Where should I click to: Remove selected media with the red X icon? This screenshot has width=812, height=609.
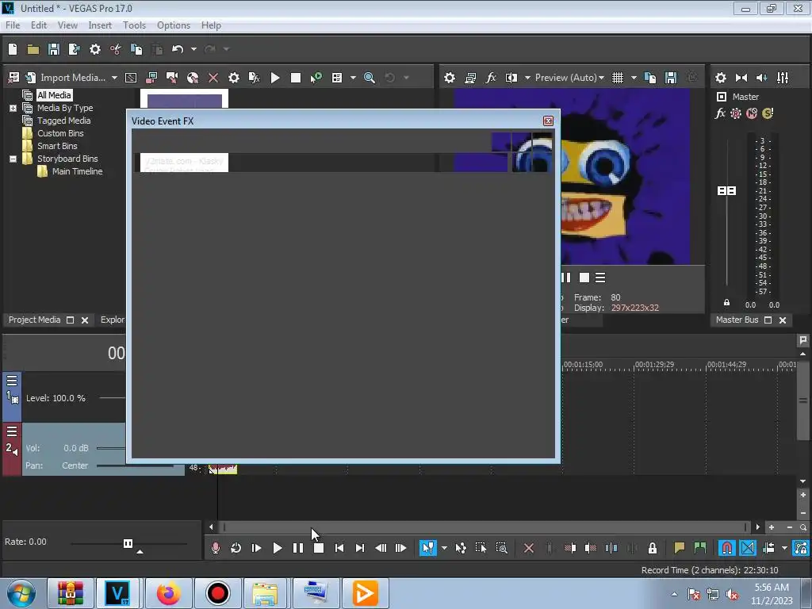(x=213, y=78)
